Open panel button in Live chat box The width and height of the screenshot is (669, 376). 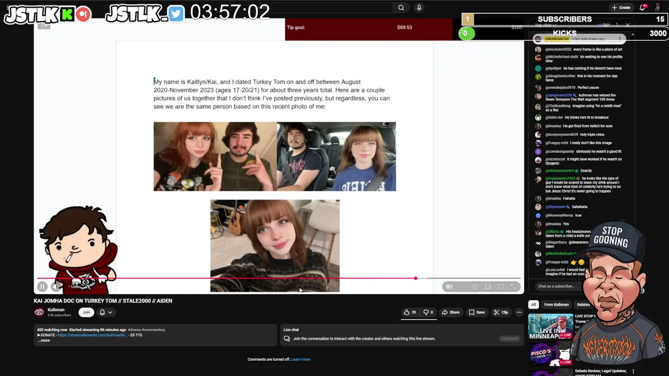point(510,338)
